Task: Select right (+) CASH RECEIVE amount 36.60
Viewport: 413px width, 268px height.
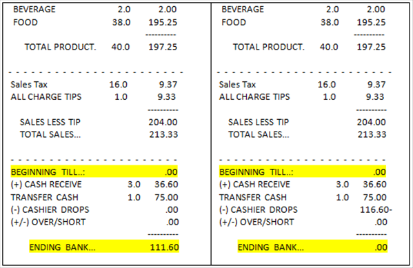Action: 374,184
